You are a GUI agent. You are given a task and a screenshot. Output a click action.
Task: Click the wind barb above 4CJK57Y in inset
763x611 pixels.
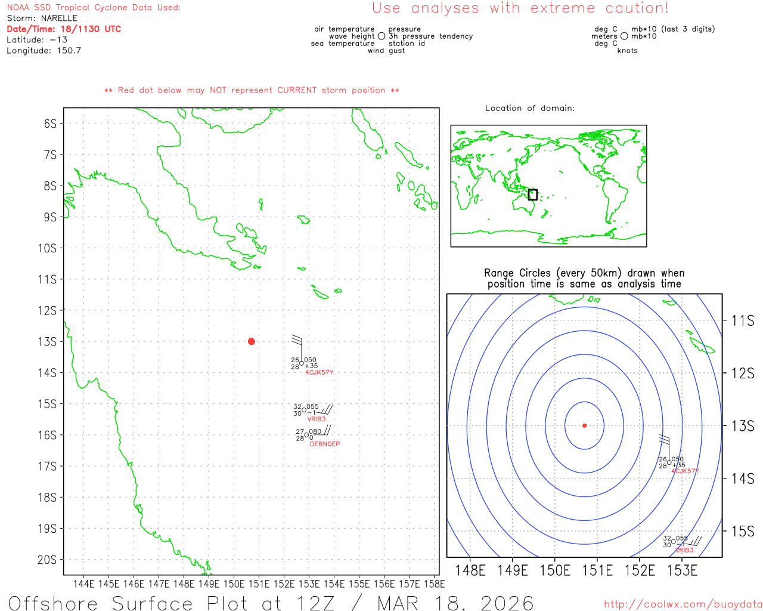pyautogui.click(x=665, y=448)
